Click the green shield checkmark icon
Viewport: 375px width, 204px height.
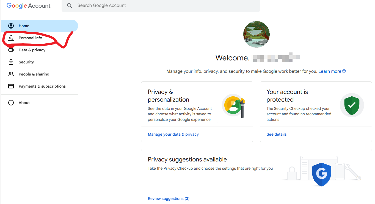[x=352, y=105]
